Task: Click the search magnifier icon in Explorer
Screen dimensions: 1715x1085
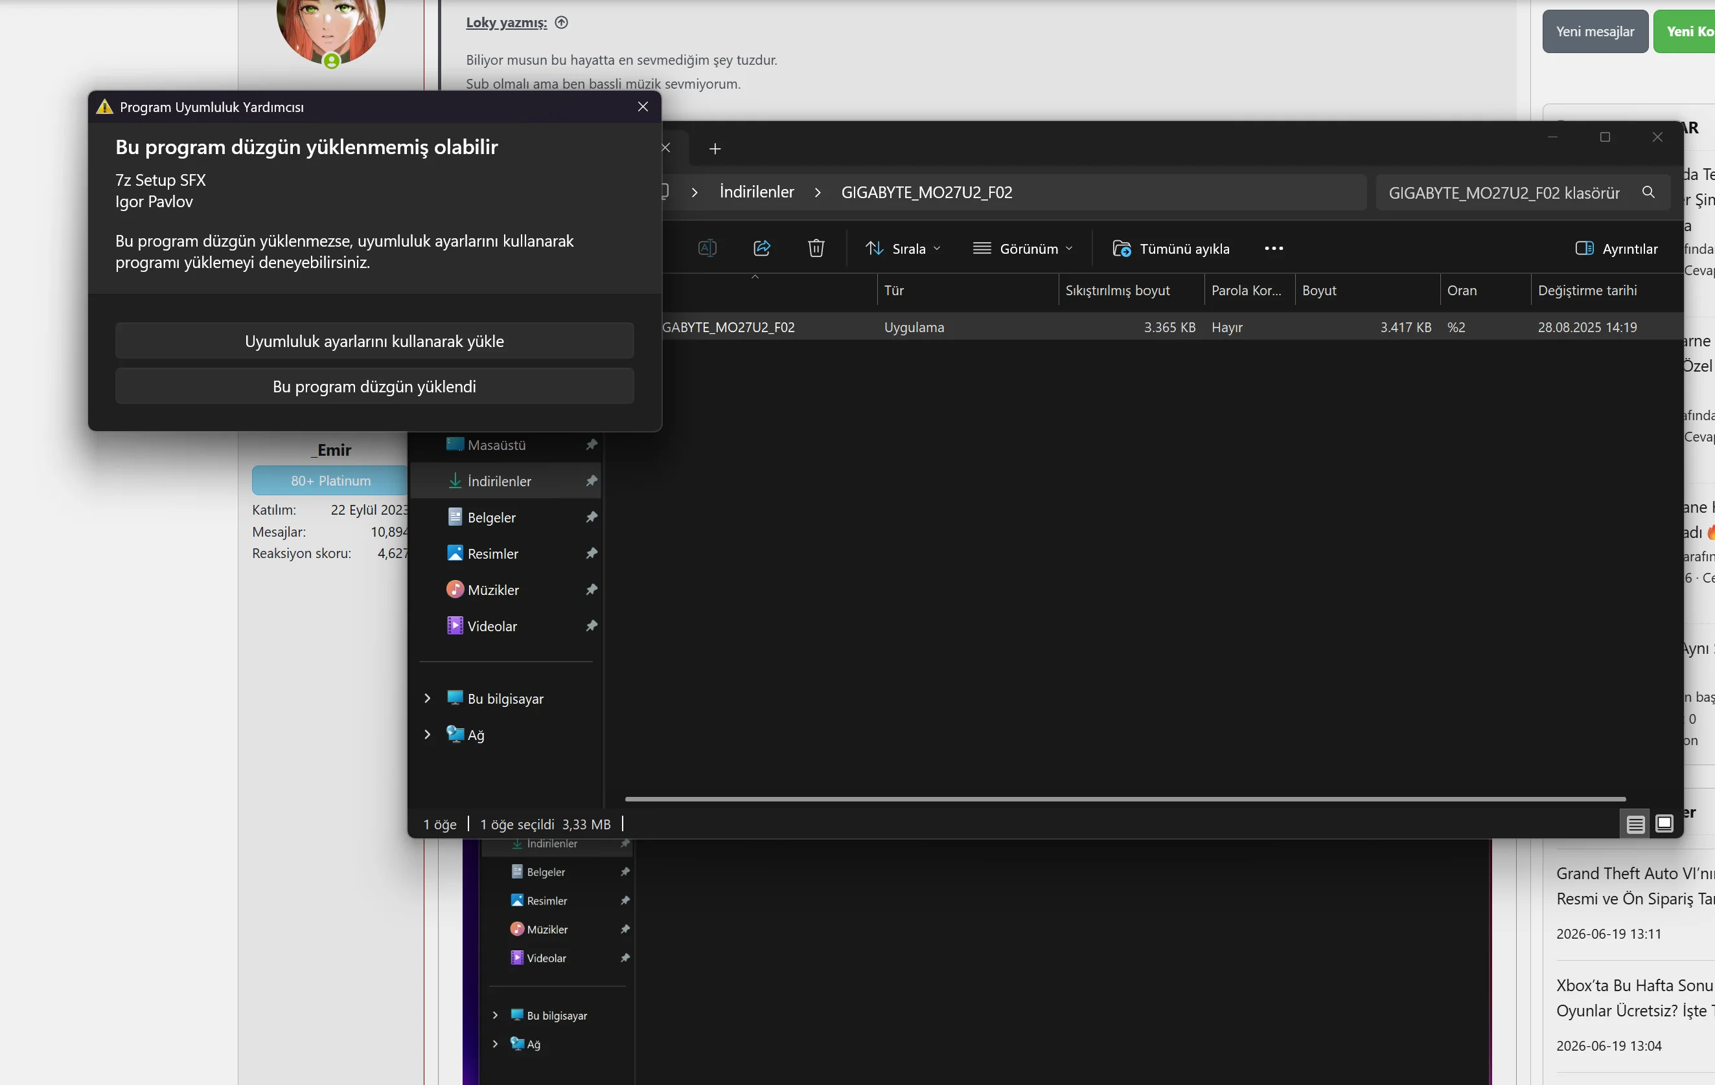Action: pyautogui.click(x=1648, y=192)
